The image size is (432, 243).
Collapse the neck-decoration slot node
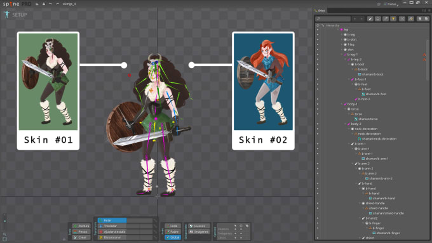pos(349,129)
